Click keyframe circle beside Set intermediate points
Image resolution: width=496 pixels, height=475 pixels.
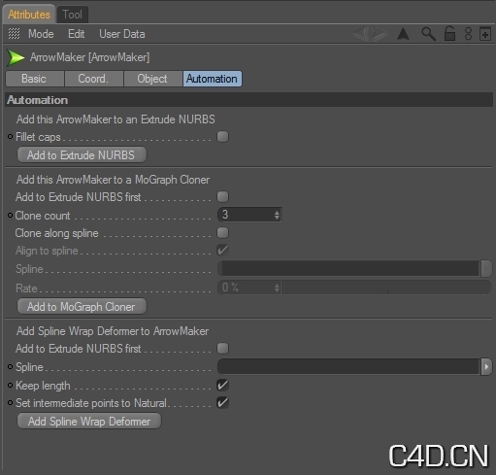(x=10, y=402)
